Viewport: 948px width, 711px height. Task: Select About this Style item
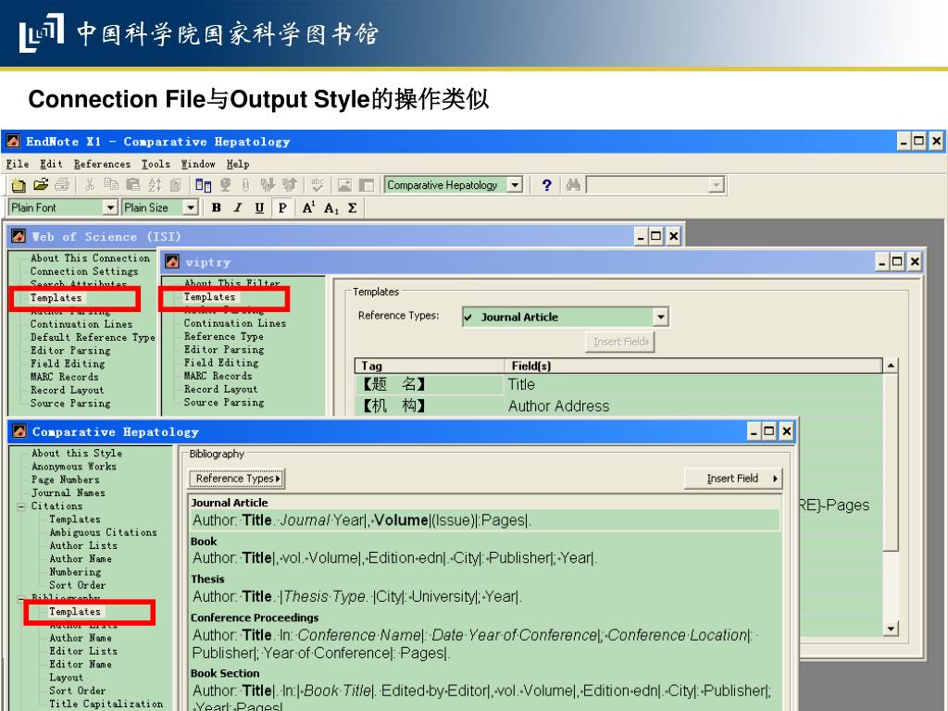click(77, 454)
